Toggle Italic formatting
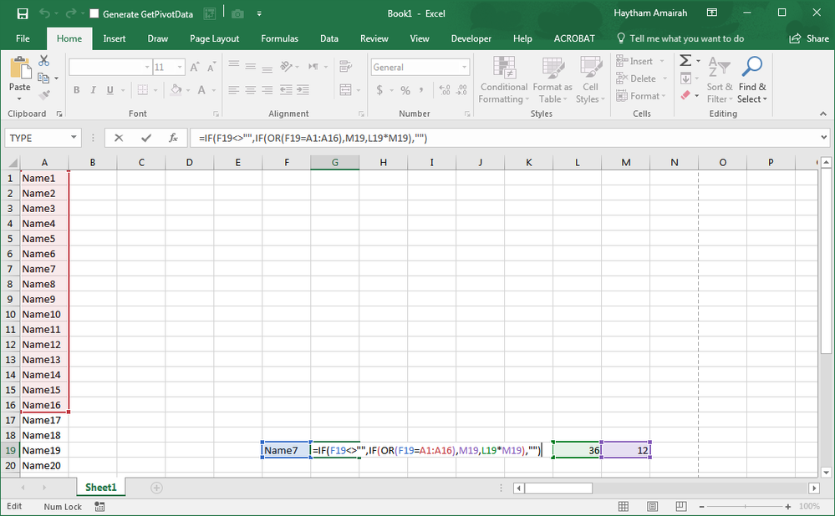The image size is (835, 516). coord(93,90)
